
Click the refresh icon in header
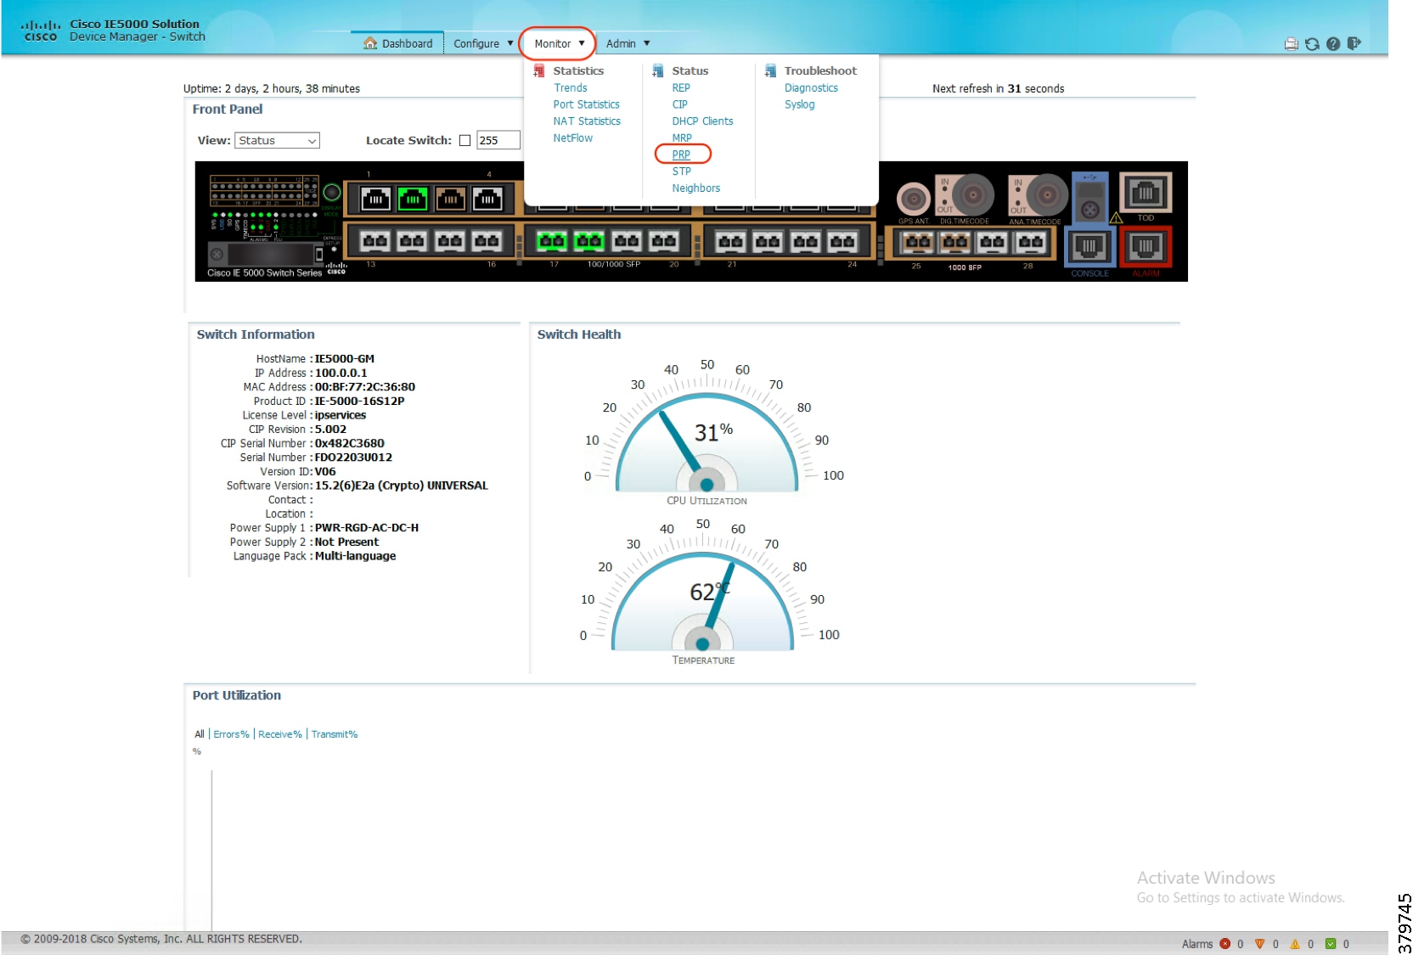(x=1312, y=44)
